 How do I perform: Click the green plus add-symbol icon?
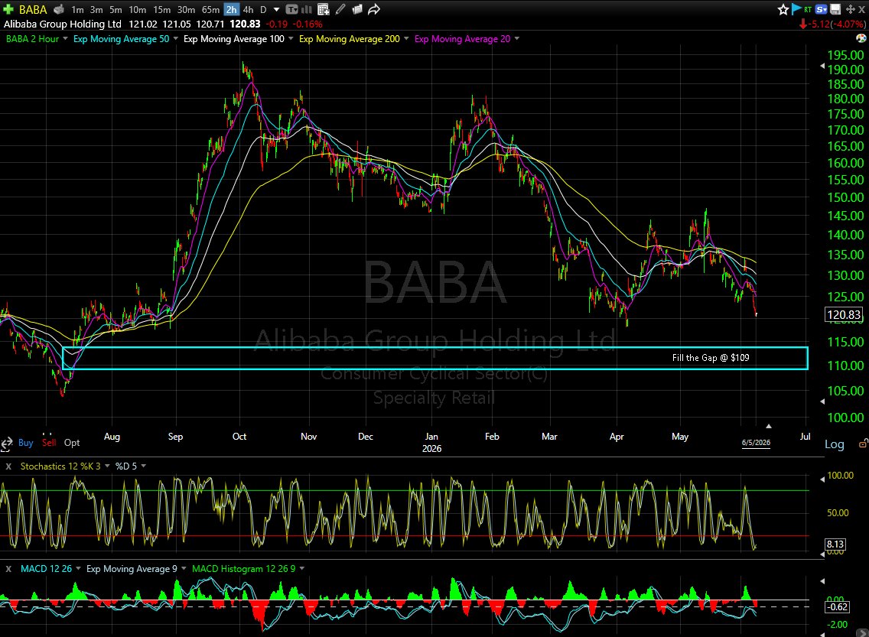point(8,9)
